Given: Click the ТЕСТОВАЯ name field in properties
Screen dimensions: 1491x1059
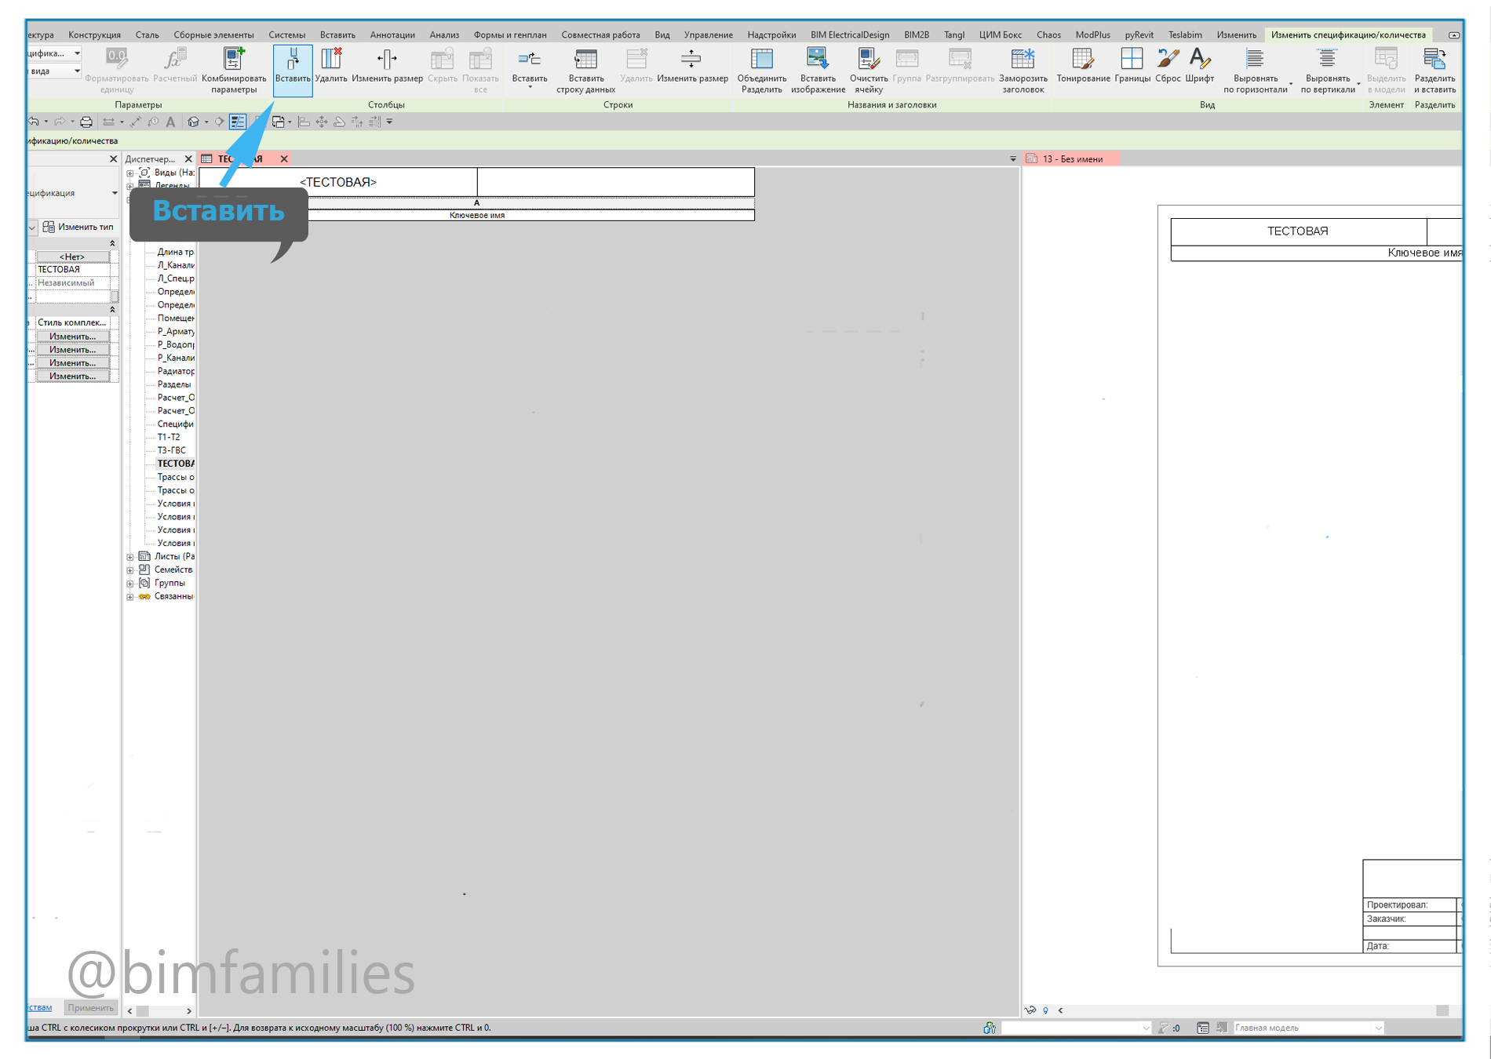Looking at the screenshot, I should [73, 269].
